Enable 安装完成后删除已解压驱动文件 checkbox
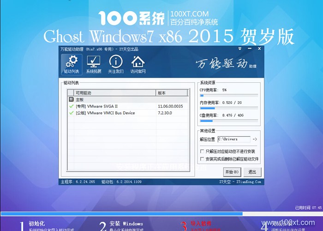323x231 pixels. 202,159
